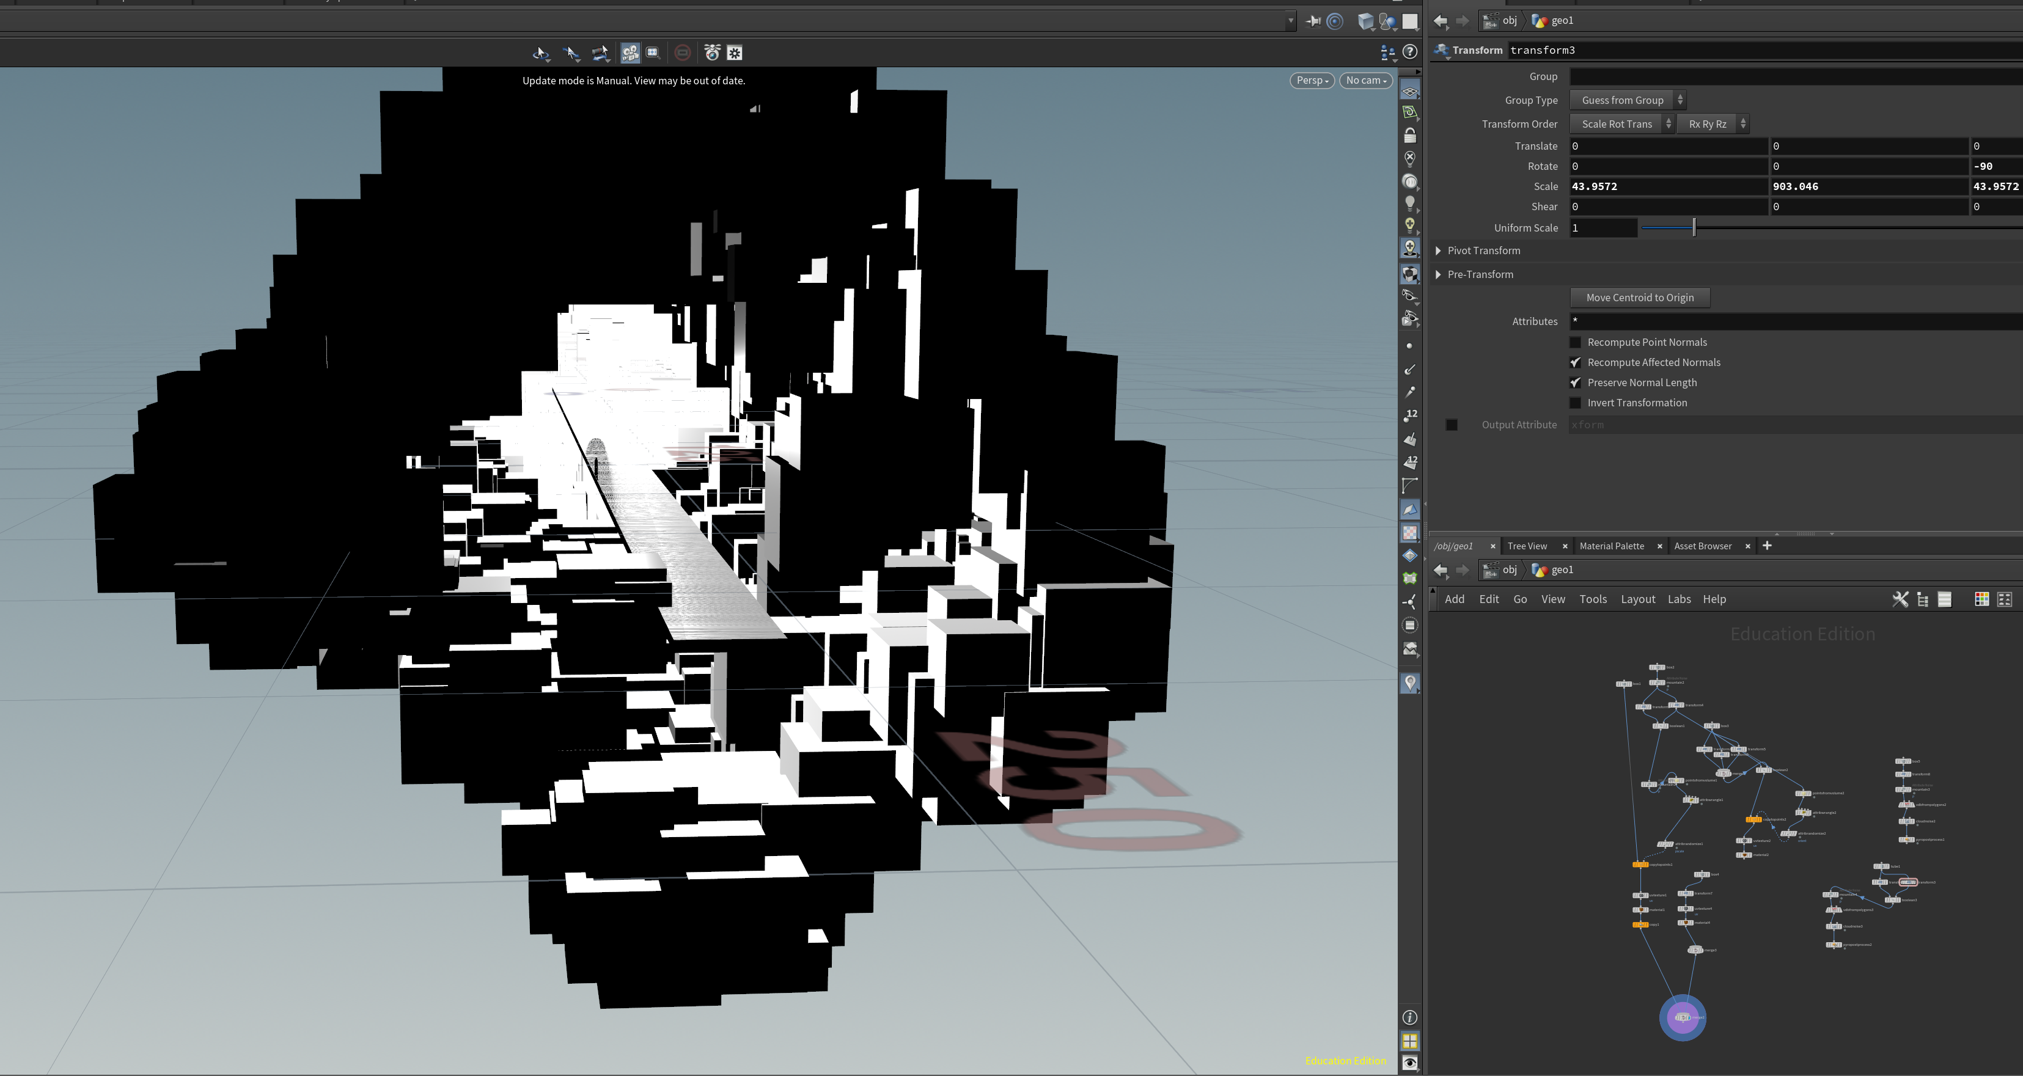Click the tree hierarchy icon in network toolbar

1923,599
